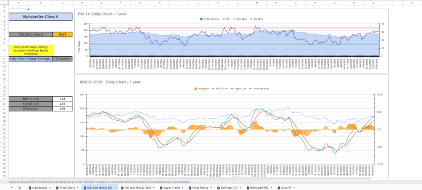Select column M header

pos(257,3)
